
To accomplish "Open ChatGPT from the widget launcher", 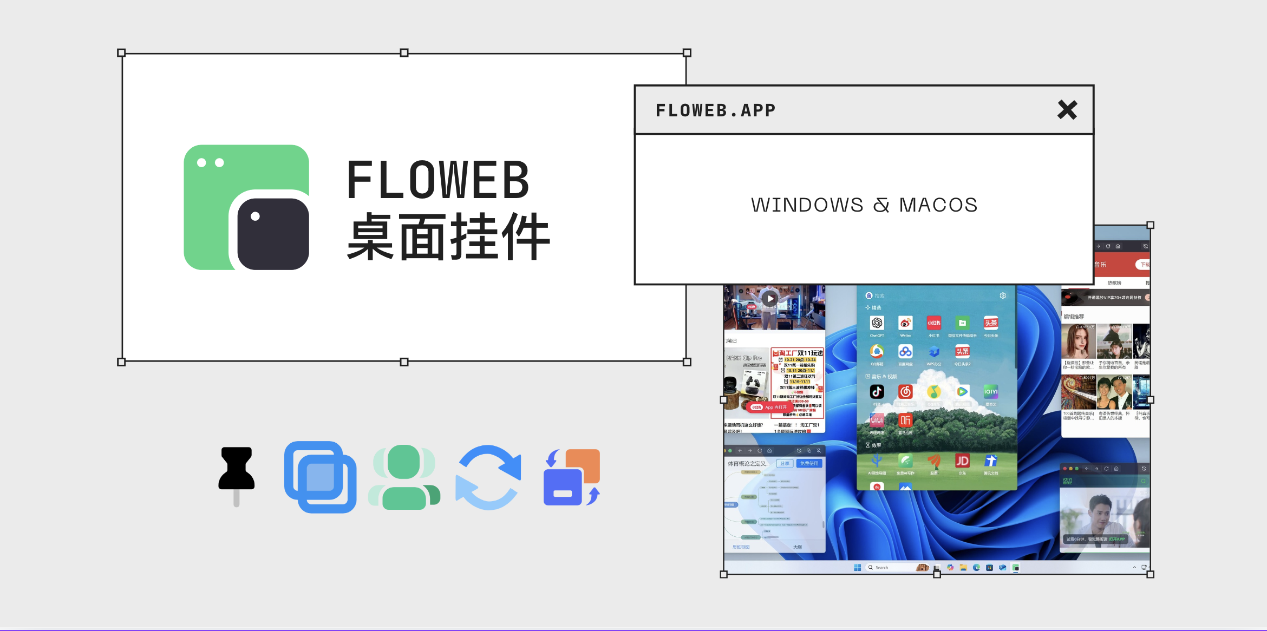I will click(x=877, y=323).
